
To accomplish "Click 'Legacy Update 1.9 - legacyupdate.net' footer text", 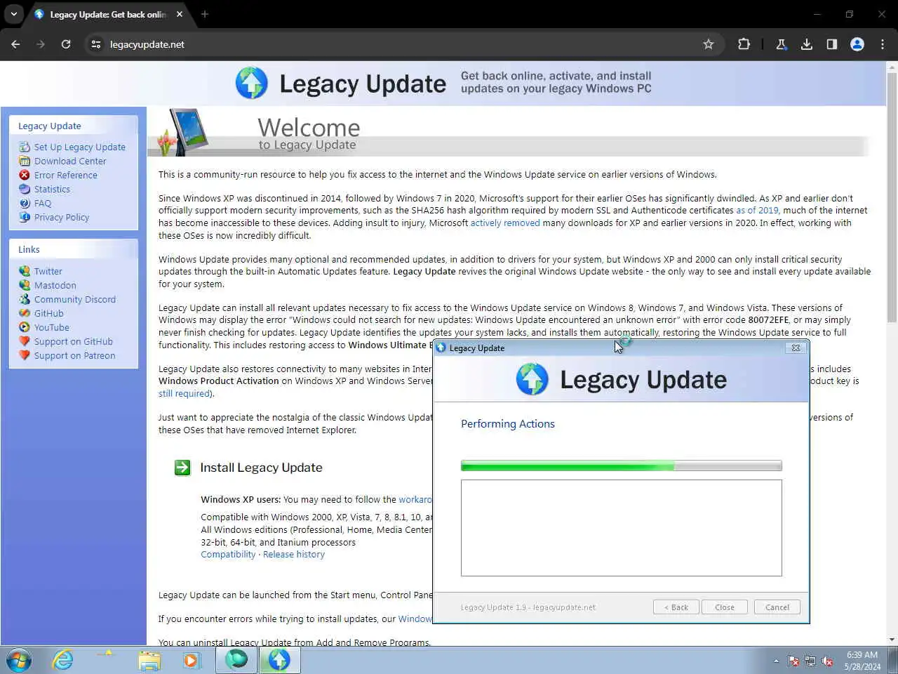I will pyautogui.click(x=528, y=607).
